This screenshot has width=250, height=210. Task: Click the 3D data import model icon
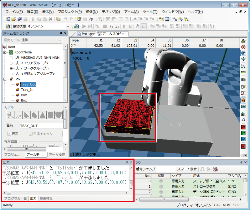(x=18, y=115)
